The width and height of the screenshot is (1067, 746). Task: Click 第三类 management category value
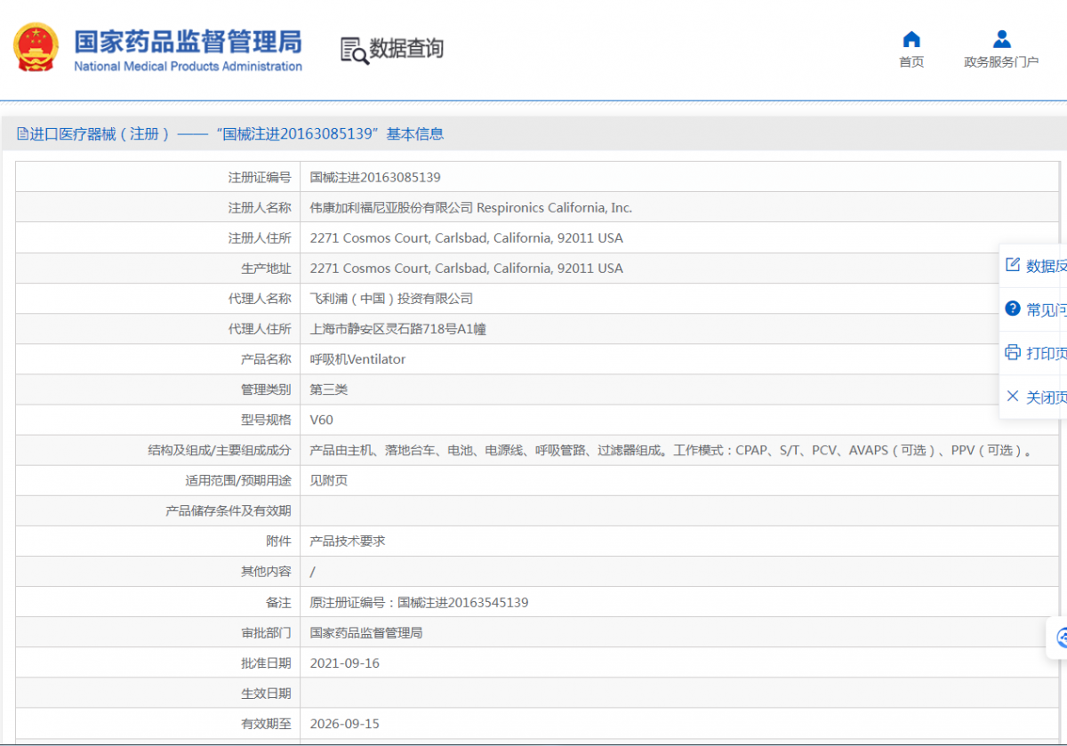click(x=329, y=389)
